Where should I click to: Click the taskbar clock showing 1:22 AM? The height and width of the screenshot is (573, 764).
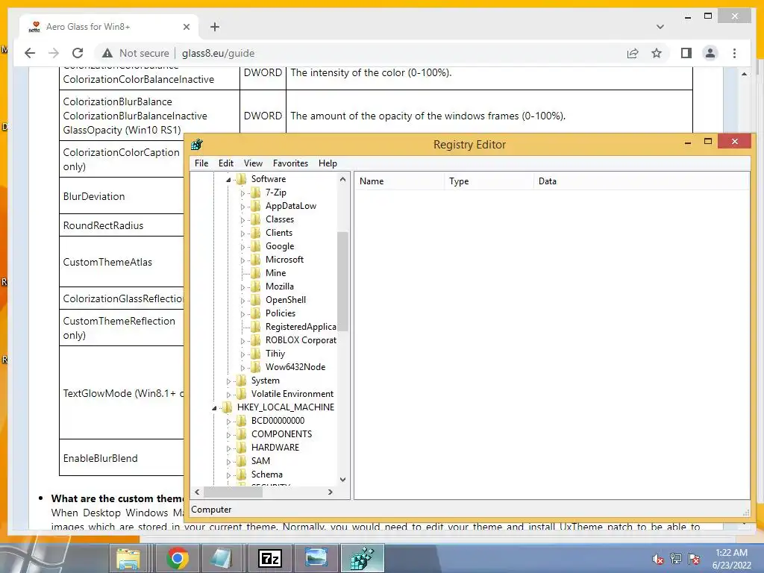pyautogui.click(x=731, y=559)
